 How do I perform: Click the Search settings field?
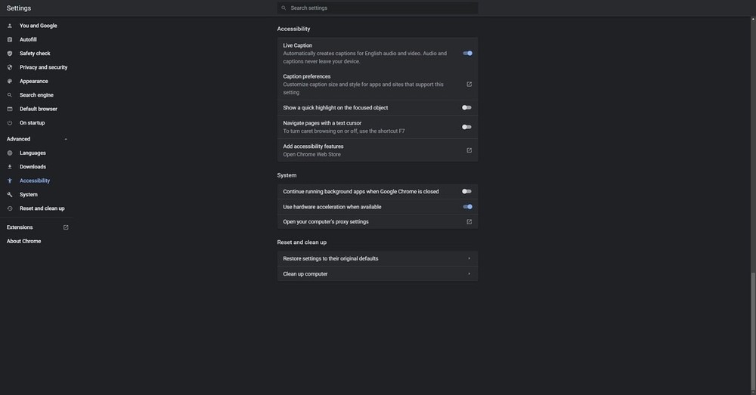(378, 8)
